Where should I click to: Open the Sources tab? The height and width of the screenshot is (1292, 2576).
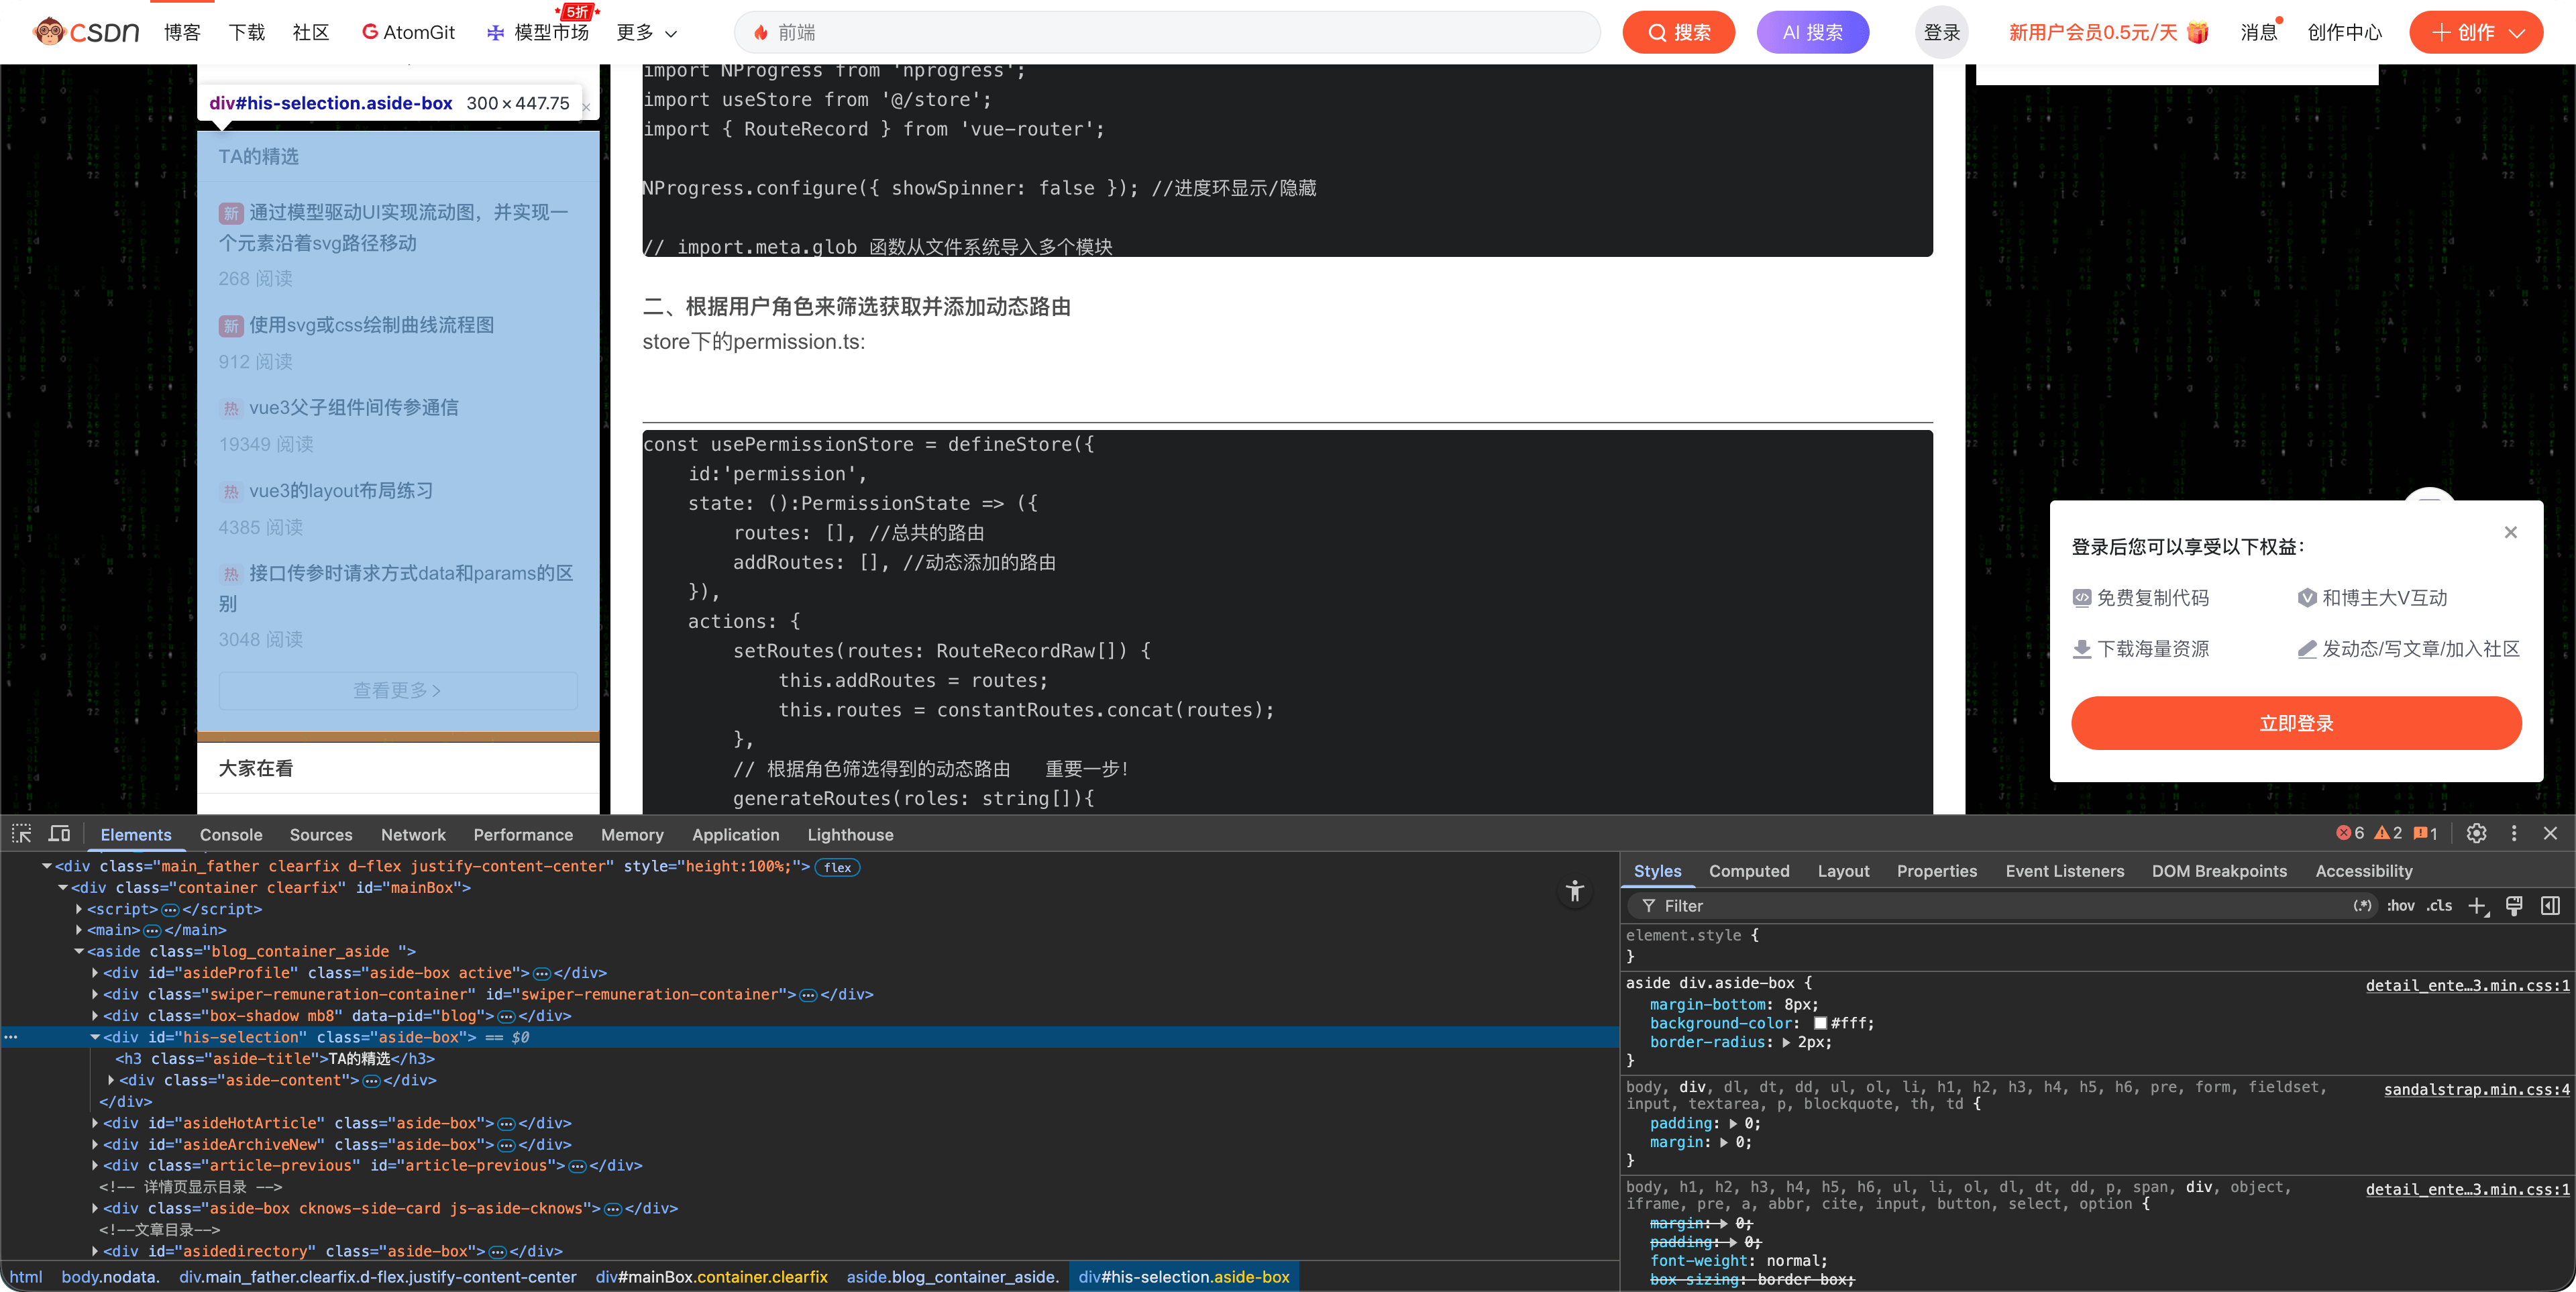tap(321, 835)
